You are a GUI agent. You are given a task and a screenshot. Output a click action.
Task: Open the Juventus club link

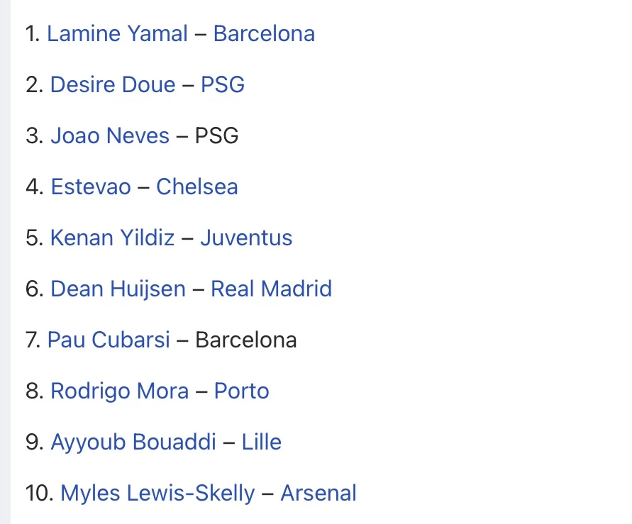coord(246,238)
